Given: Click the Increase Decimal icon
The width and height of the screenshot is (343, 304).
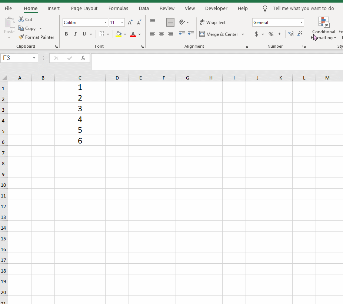Looking at the screenshot, I should tap(291, 34).
